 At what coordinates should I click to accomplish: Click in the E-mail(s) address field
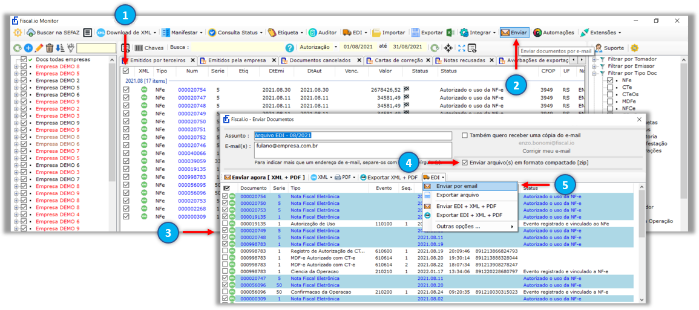pyautogui.click(x=353, y=150)
